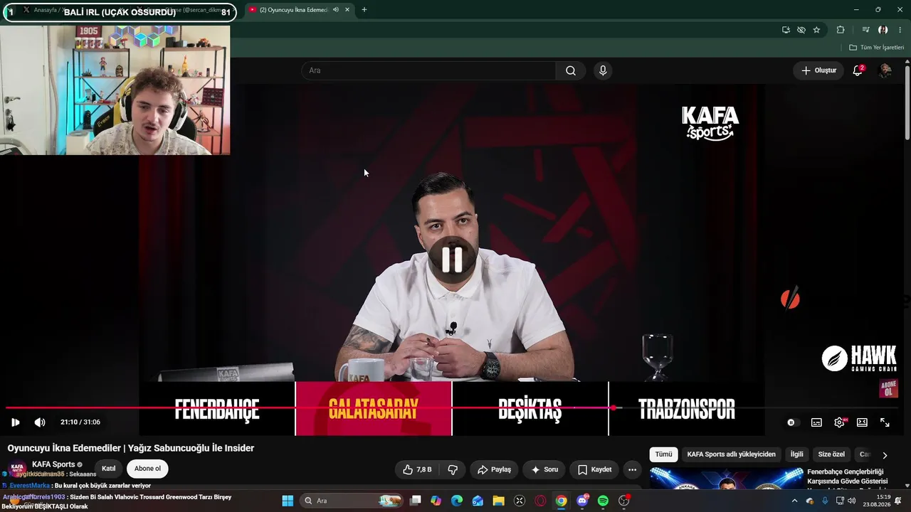Image resolution: width=911 pixels, height=512 pixels.
Task: Mute the tab via its audio icon
Action: coord(335,10)
